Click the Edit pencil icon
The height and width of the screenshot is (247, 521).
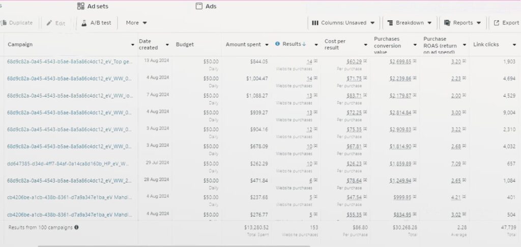click(x=49, y=23)
